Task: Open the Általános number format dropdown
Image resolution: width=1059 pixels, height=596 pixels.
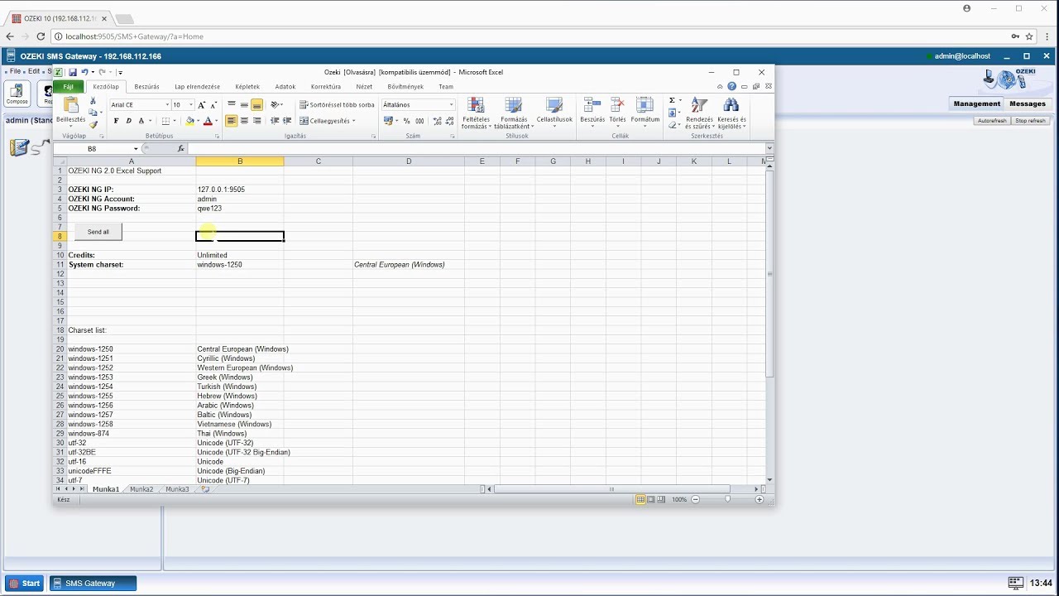Action: [x=451, y=105]
